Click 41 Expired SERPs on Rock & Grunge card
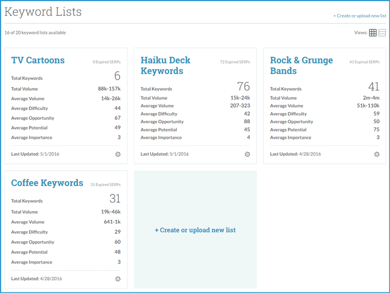The image size is (390, 293). pos(364,62)
